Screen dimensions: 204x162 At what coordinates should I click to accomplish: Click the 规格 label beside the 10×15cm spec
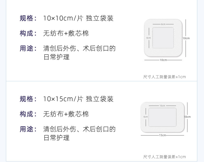click(x=27, y=99)
